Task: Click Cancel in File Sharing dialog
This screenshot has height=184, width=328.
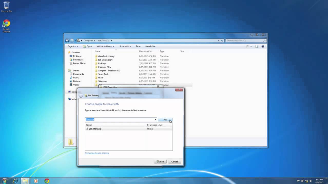Action: click(175, 161)
